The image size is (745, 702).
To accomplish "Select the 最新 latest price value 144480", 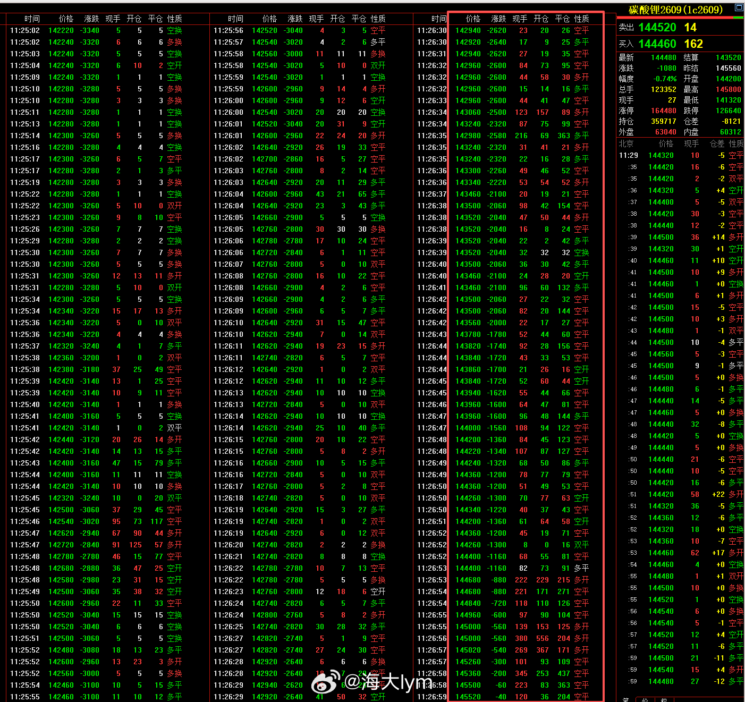I will (x=663, y=57).
